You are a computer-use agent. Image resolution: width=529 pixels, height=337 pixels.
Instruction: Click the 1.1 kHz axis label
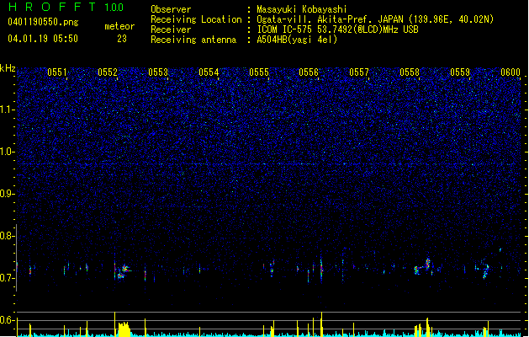8,110
